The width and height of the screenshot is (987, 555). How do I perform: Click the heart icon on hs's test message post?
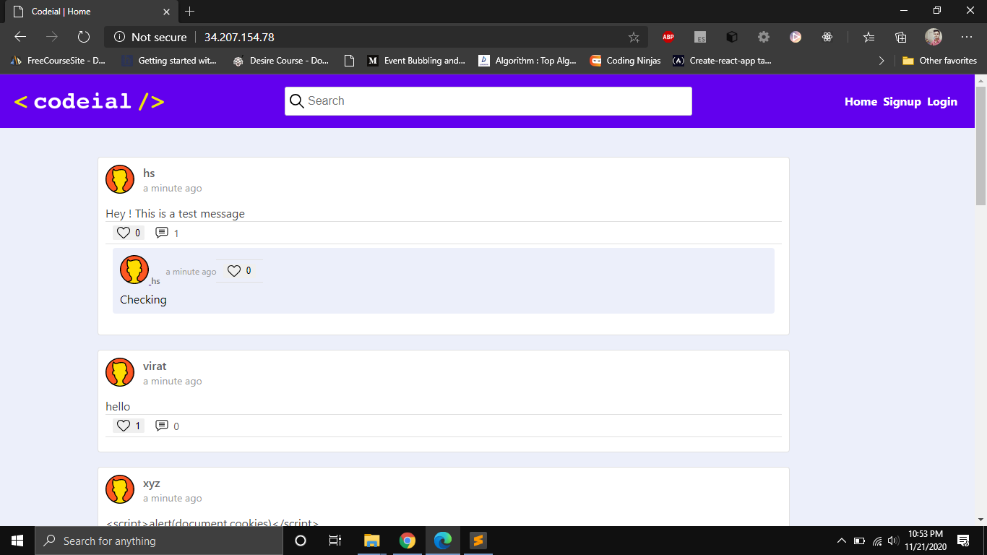124,233
